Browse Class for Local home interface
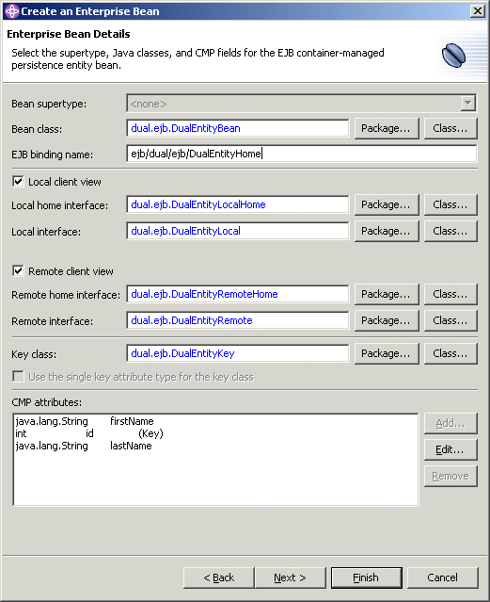The width and height of the screenshot is (490, 602). point(450,204)
